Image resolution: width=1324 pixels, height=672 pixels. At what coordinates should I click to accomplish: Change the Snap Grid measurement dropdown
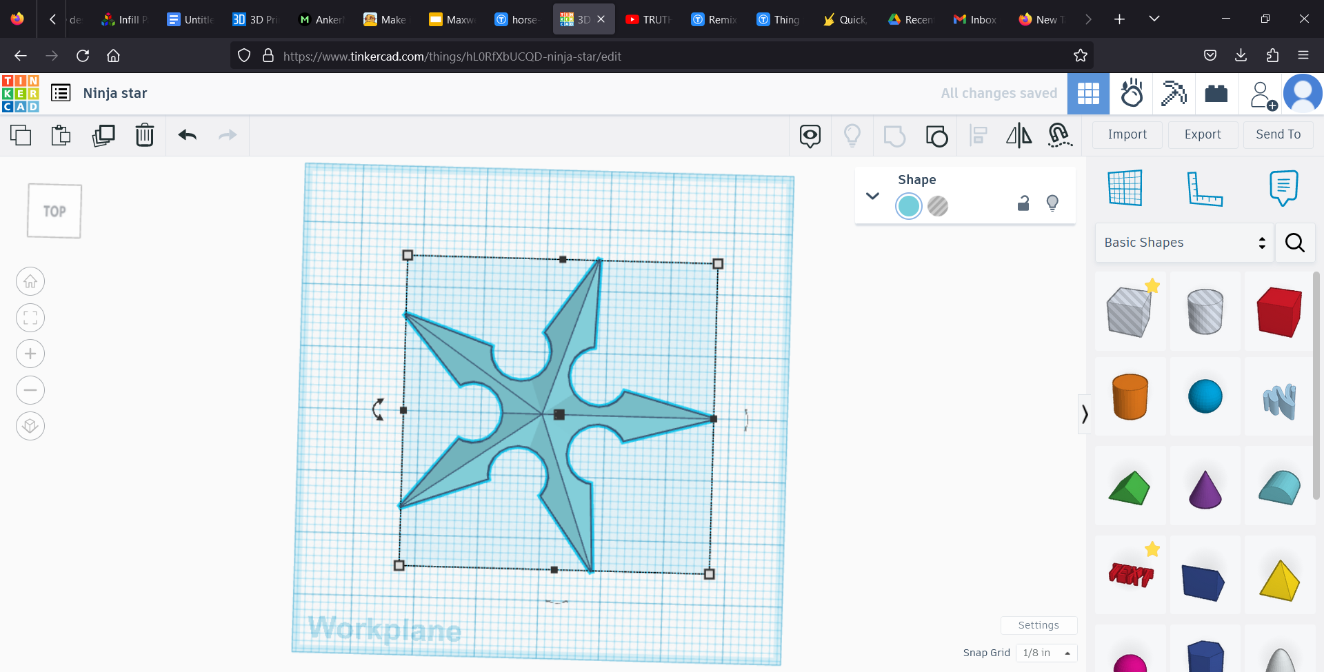pyautogui.click(x=1045, y=653)
